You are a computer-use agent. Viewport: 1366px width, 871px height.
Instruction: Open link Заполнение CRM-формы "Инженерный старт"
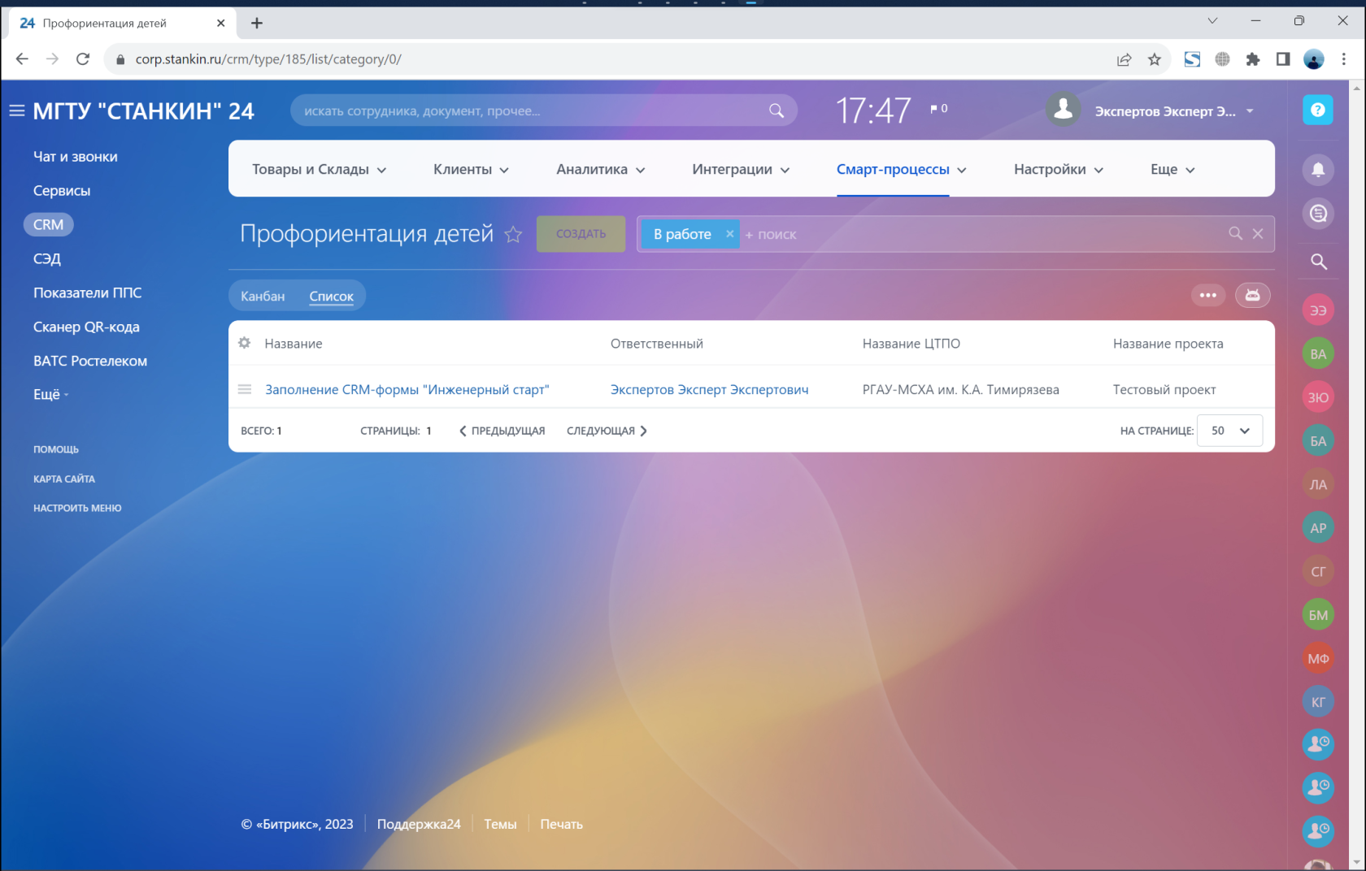tap(407, 389)
